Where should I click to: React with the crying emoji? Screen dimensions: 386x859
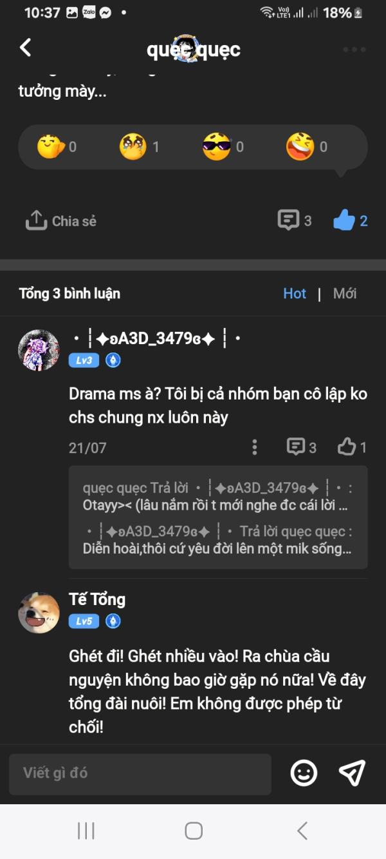133,147
